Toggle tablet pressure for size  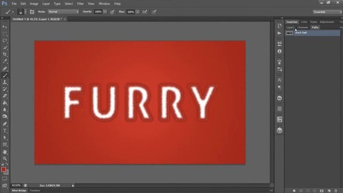pyautogui.click(x=154, y=12)
